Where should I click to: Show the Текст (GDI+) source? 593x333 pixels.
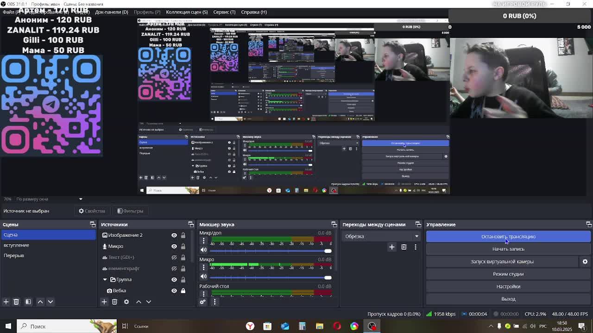click(174, 257)
